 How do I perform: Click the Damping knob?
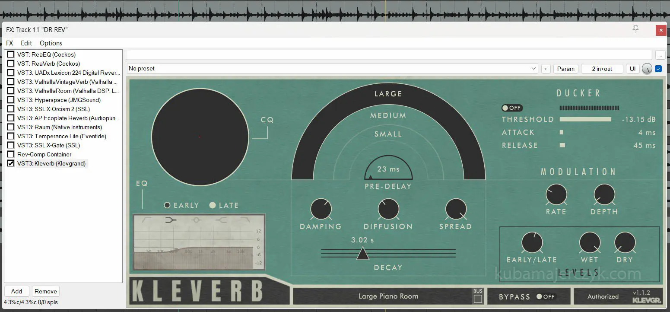click(321, 209)
